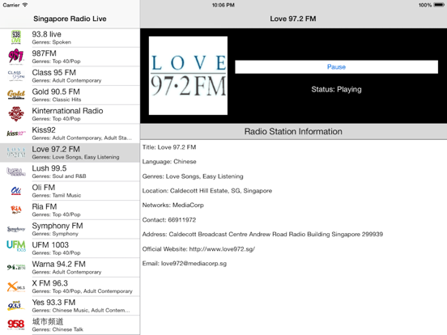Click the X FM 96.3 logo

[x=16, y=286]
